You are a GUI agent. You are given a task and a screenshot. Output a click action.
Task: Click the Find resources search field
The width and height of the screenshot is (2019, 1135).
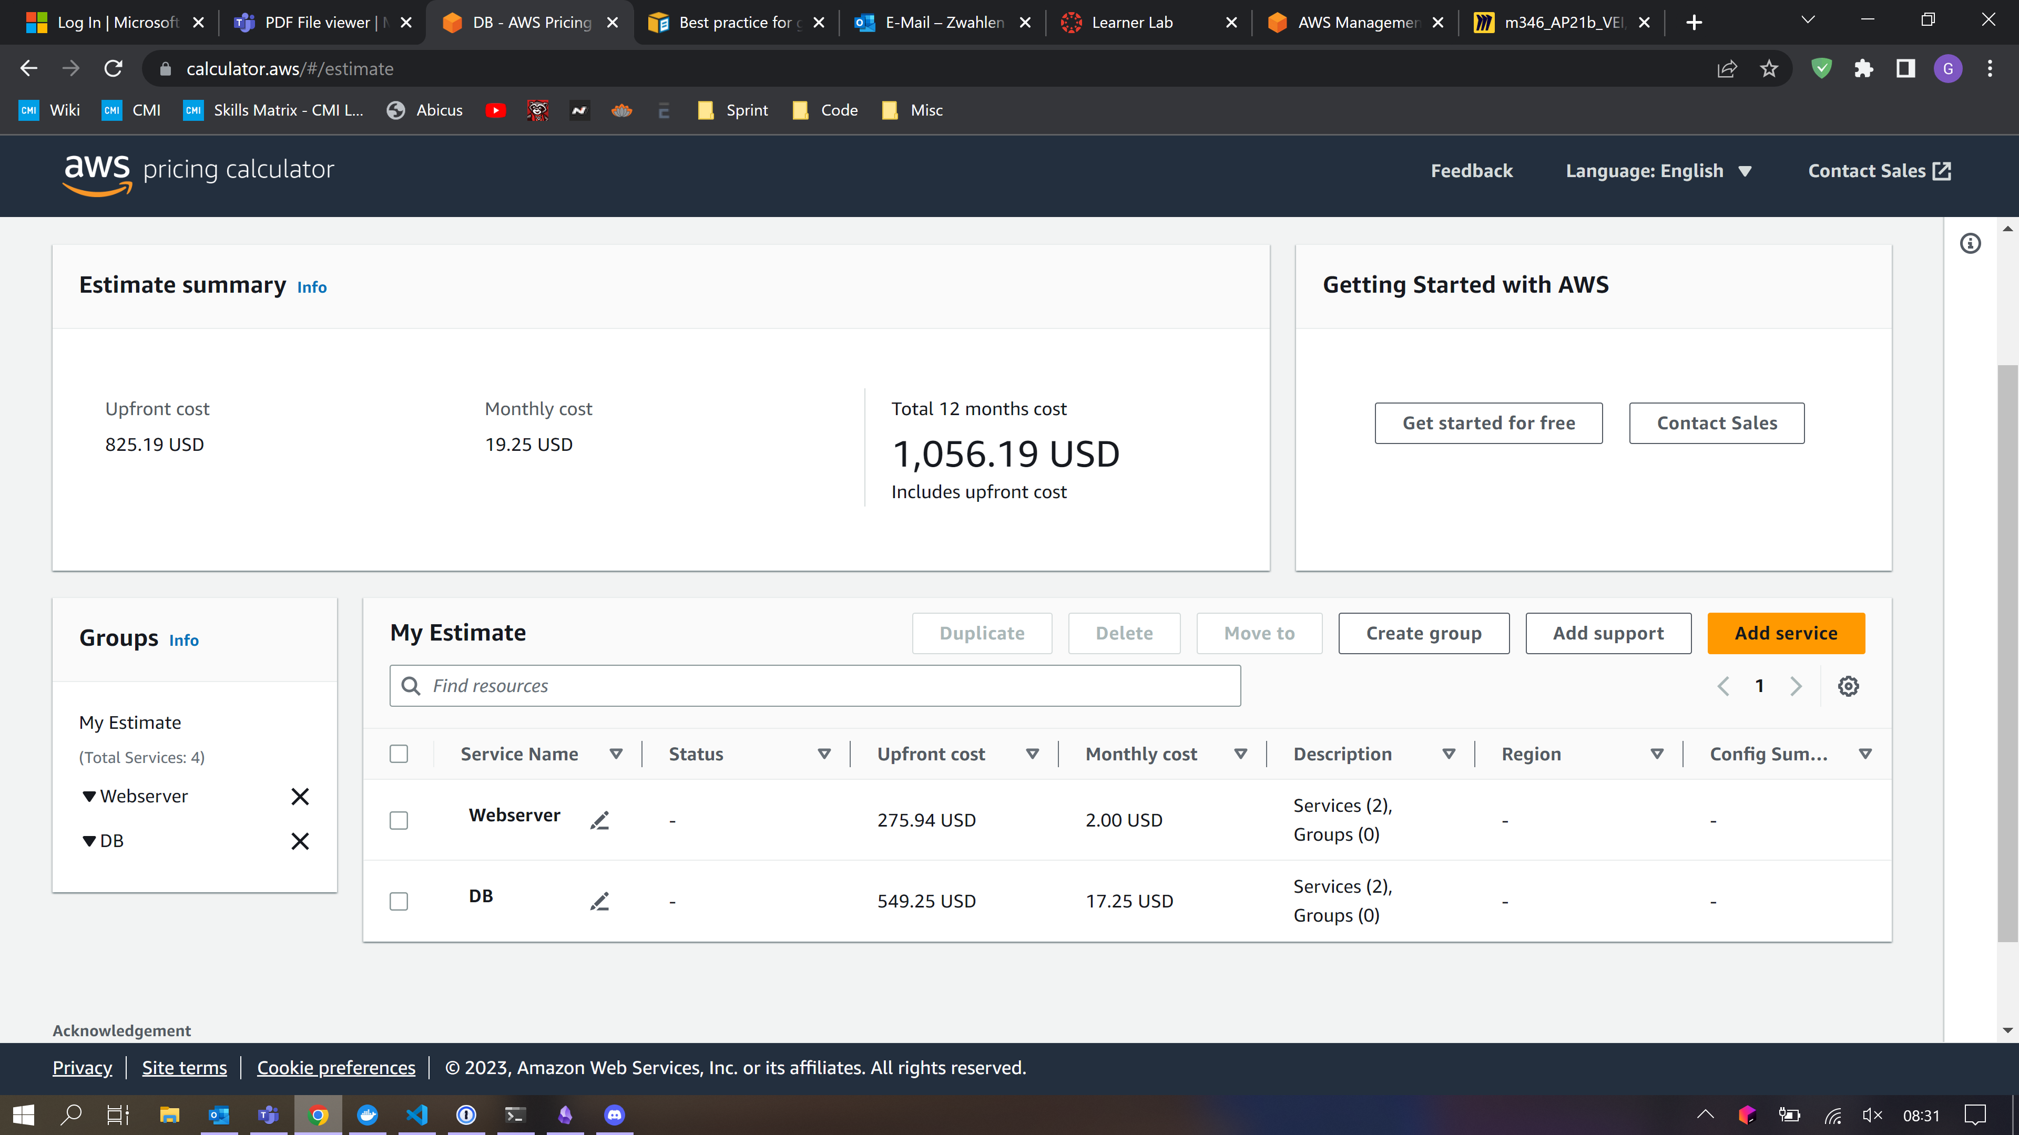pos(815,685)
